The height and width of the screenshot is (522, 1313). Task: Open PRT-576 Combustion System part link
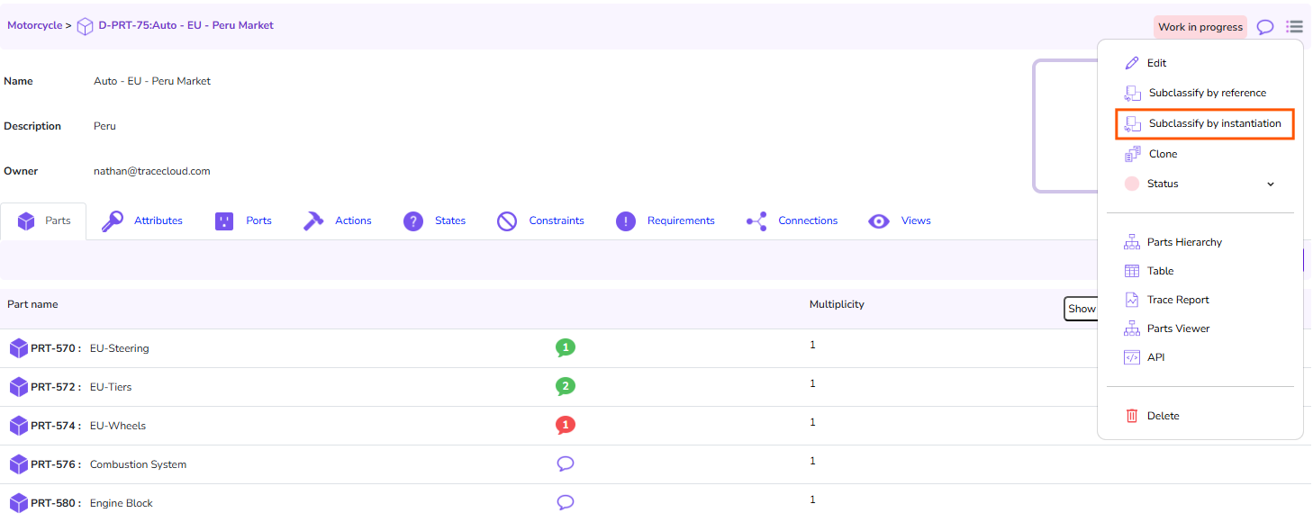point(109,464)
